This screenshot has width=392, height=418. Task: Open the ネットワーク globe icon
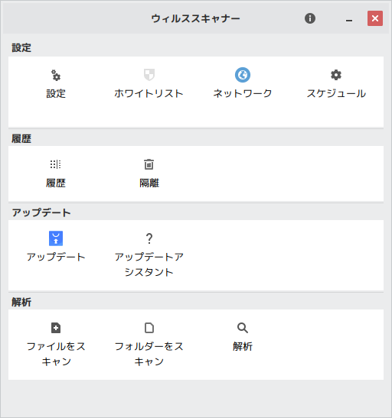click(243, 75)
